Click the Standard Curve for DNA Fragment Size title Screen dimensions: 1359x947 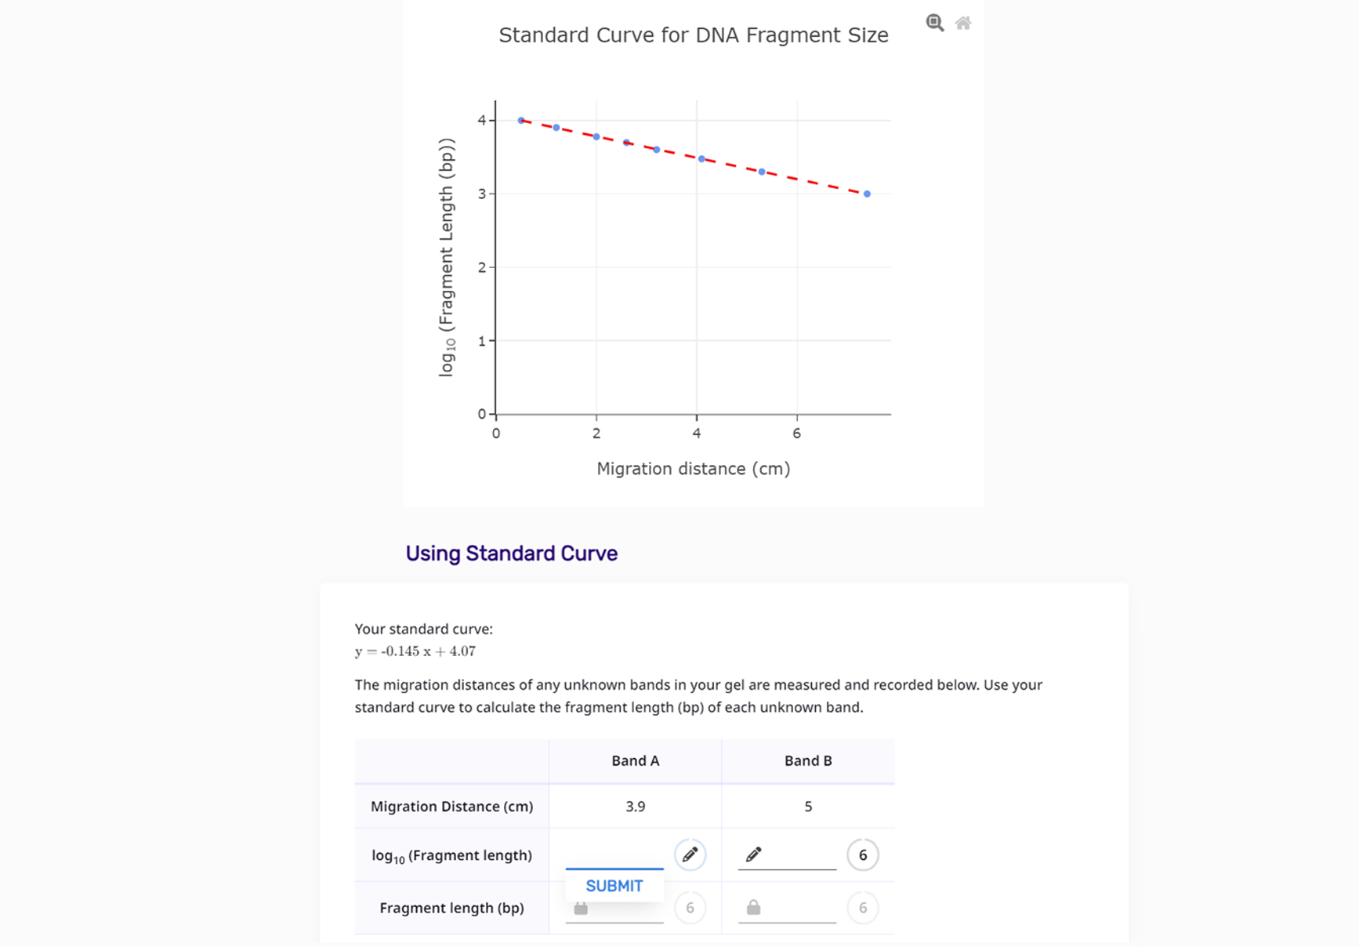pyautogui.click(x=694, y=34)
